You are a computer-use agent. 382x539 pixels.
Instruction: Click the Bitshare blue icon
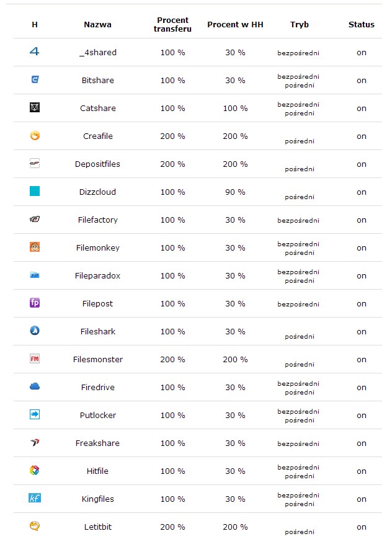point(35,80)
